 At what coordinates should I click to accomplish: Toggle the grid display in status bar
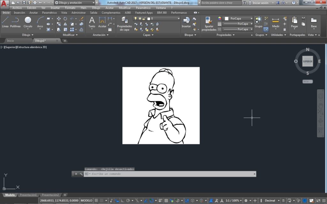(96, 200)
